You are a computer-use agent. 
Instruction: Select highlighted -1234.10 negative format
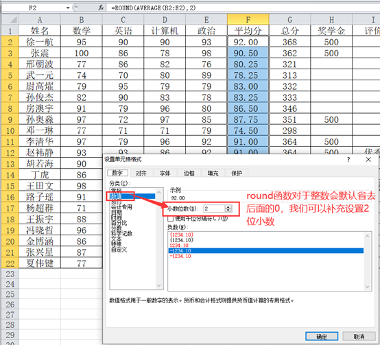pos(266,250)
